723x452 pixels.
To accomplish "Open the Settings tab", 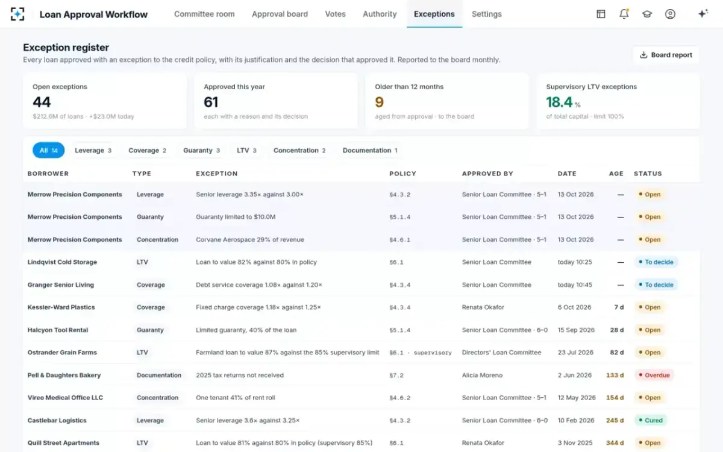I will coord(487,14).
